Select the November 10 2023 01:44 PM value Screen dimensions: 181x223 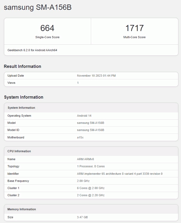click(96, 76)
